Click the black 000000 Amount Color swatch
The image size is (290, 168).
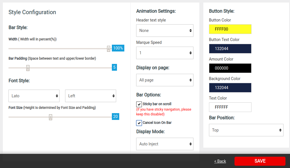point(230,68)
